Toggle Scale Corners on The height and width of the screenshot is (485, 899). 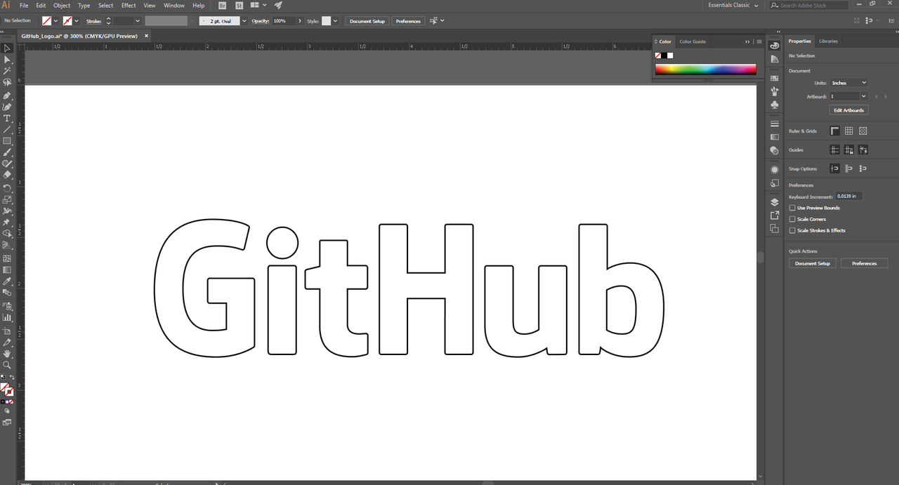pos(792,219)
